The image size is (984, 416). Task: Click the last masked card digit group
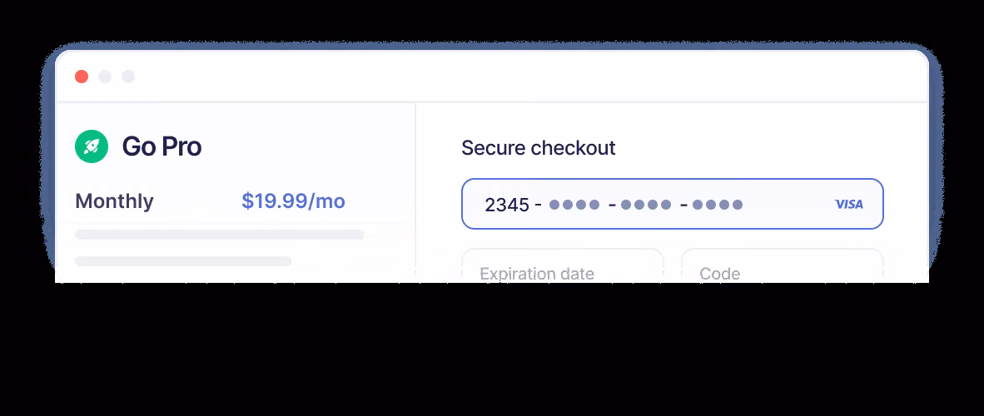coord(718,205)
